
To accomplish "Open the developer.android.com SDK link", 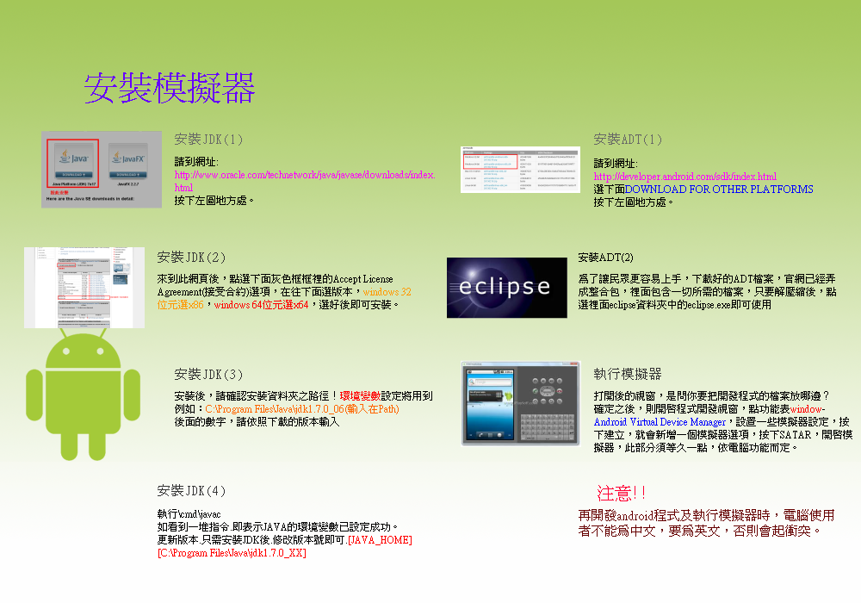I will pyautogui.click(x=684, y=177).
